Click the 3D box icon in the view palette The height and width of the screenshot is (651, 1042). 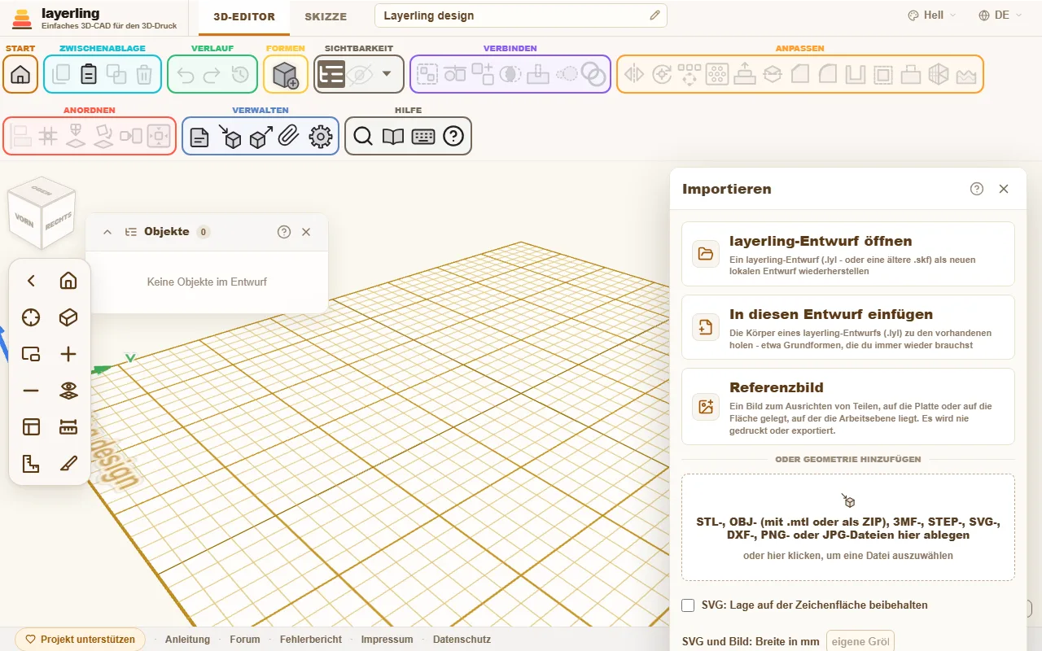pos(68,317)
